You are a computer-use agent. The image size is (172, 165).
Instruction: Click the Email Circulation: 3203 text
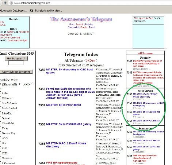click(x=17, y=54)
